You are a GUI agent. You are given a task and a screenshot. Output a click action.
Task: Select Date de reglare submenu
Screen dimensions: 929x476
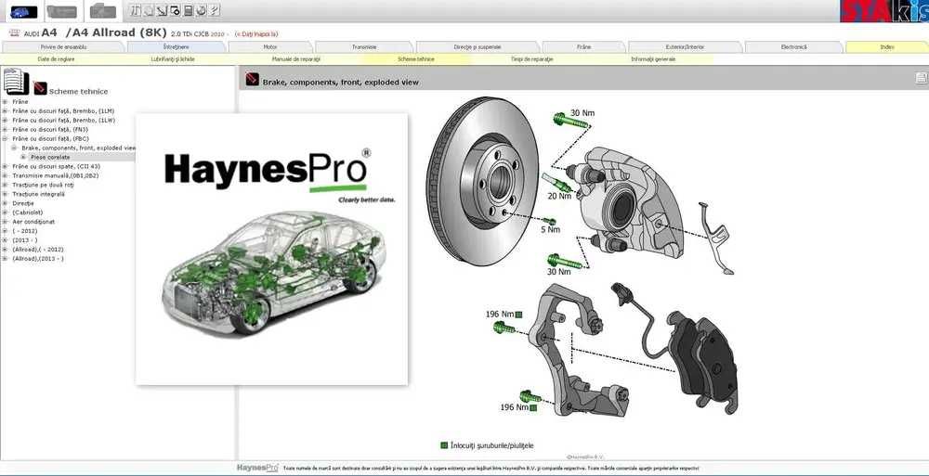pos(57,59)
